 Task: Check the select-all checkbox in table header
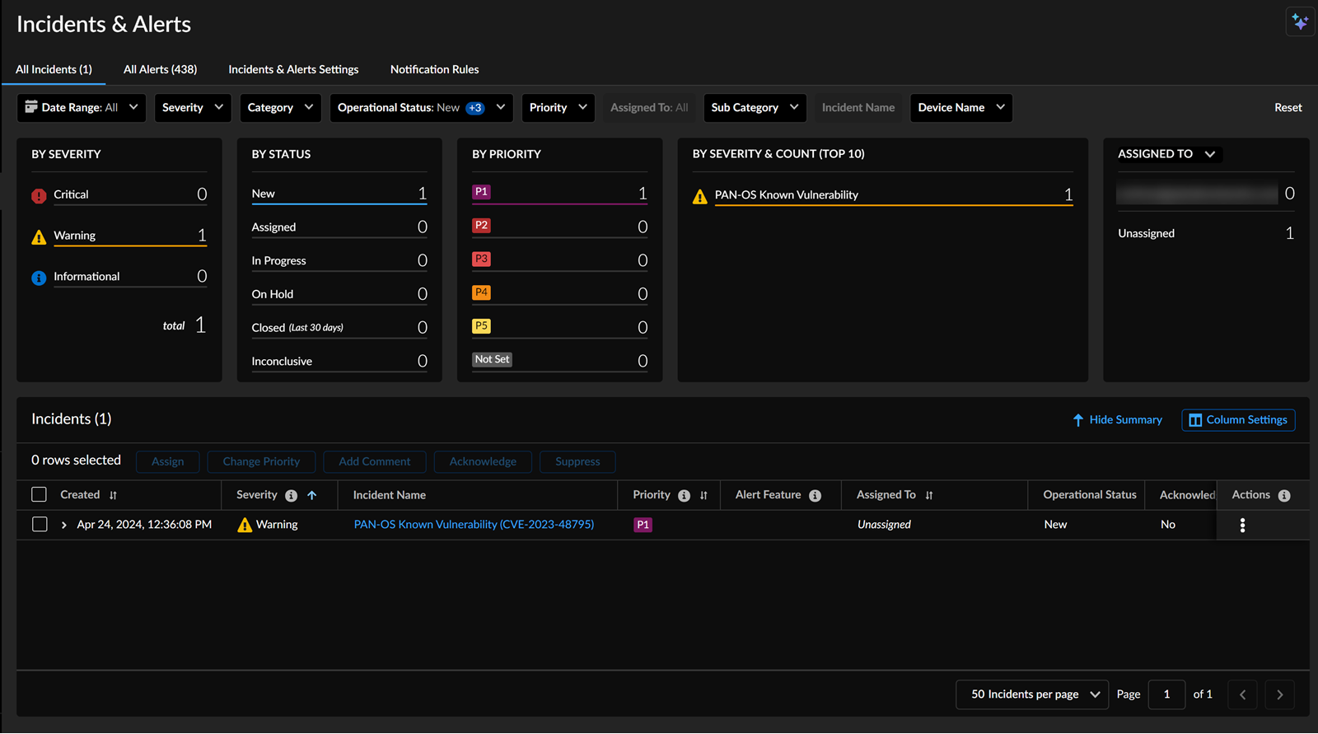39,494
